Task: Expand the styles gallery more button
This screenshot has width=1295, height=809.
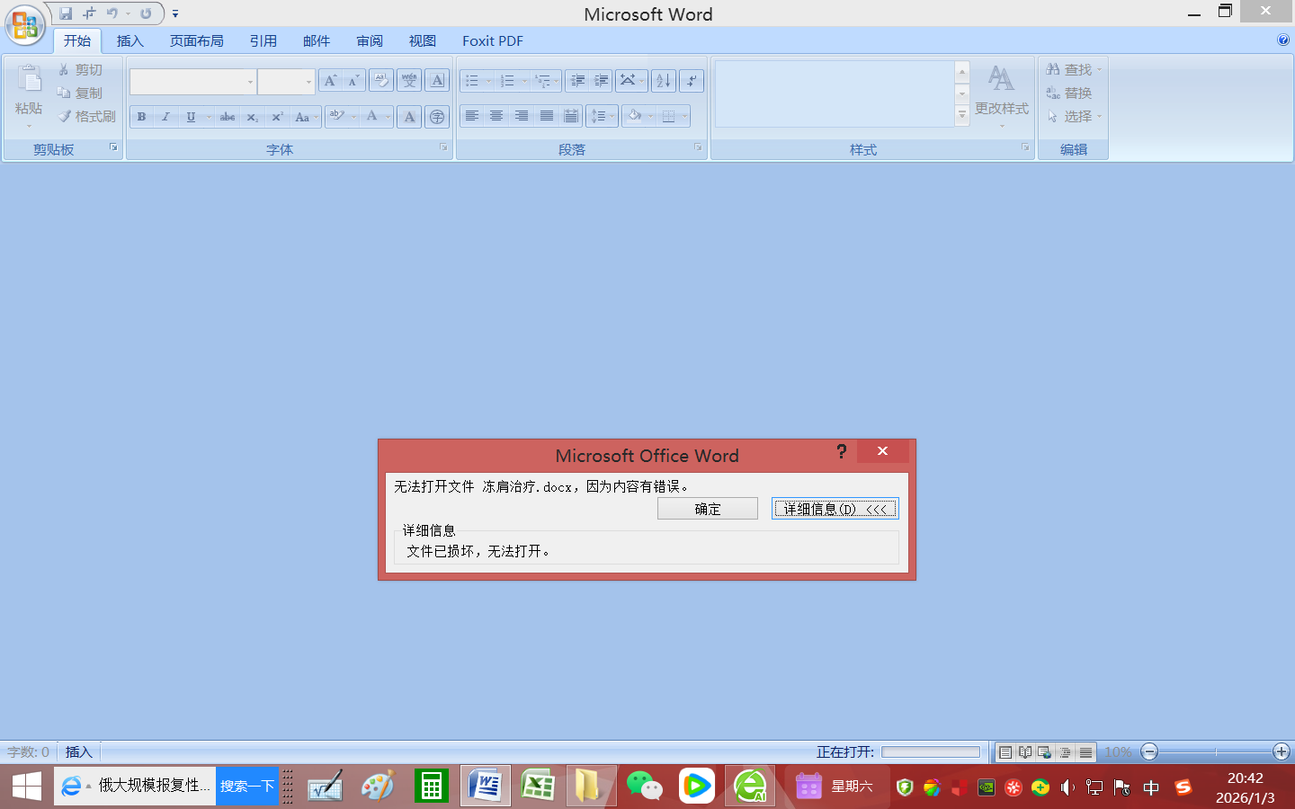Action: [962, 115]
